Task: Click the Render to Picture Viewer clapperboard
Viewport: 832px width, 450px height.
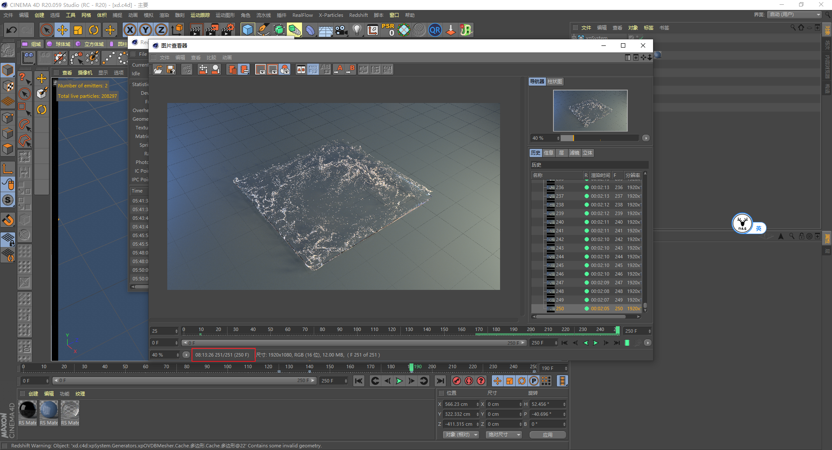Action: coord(212,30)
